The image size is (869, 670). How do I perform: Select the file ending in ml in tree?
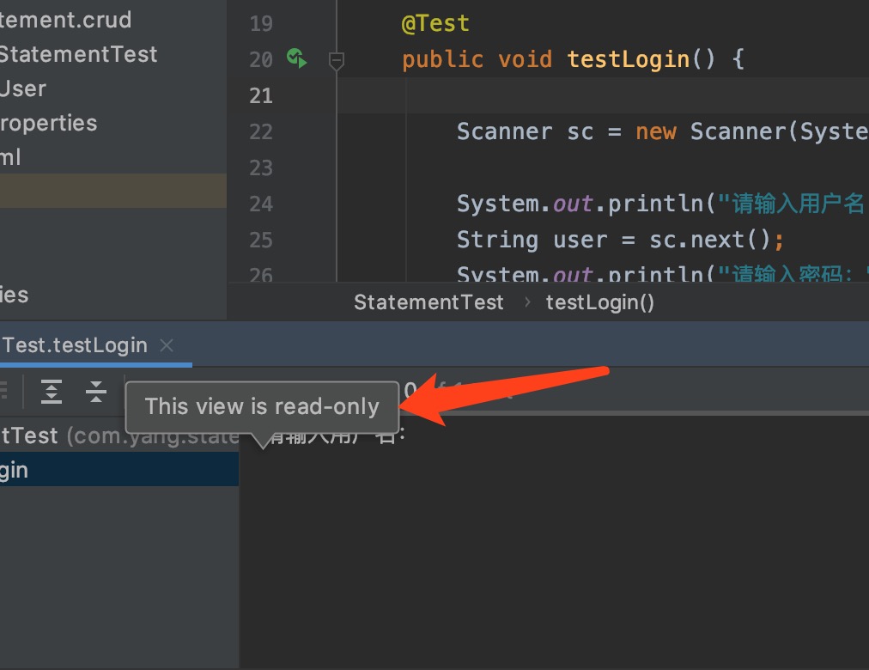(10, 157)
